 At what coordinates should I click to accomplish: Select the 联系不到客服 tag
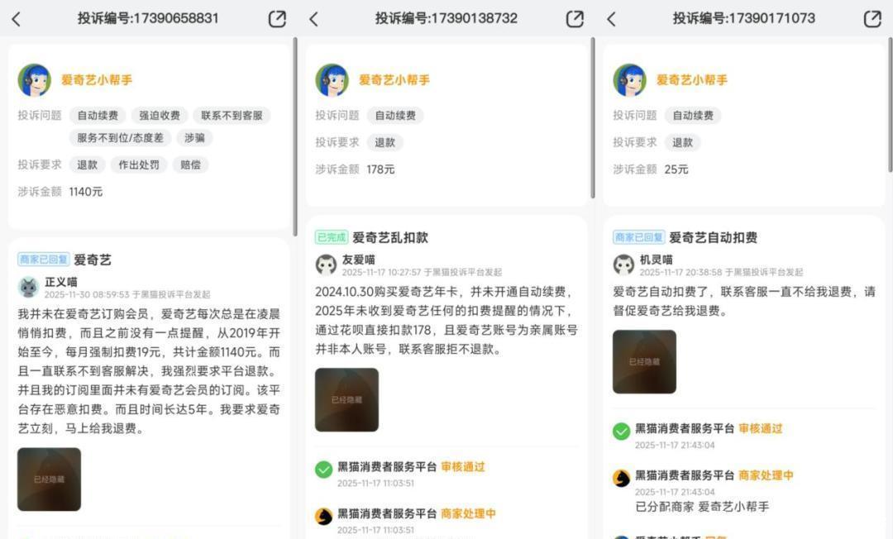tap(232, 116)
